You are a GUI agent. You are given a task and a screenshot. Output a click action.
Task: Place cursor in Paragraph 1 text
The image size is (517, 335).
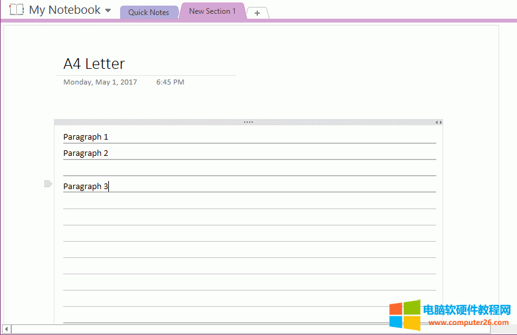pos(86,137)
